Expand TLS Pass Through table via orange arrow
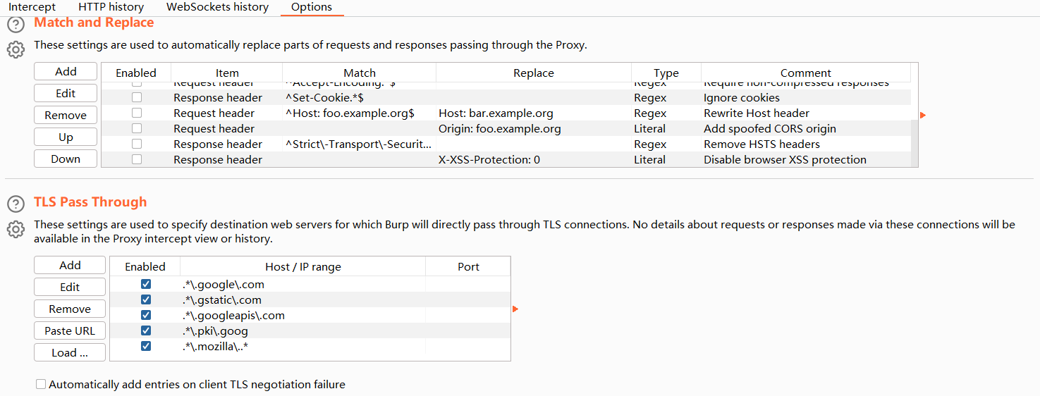Image resolution: width=1040 pixels, height=396 pixels. coord(515,309)
